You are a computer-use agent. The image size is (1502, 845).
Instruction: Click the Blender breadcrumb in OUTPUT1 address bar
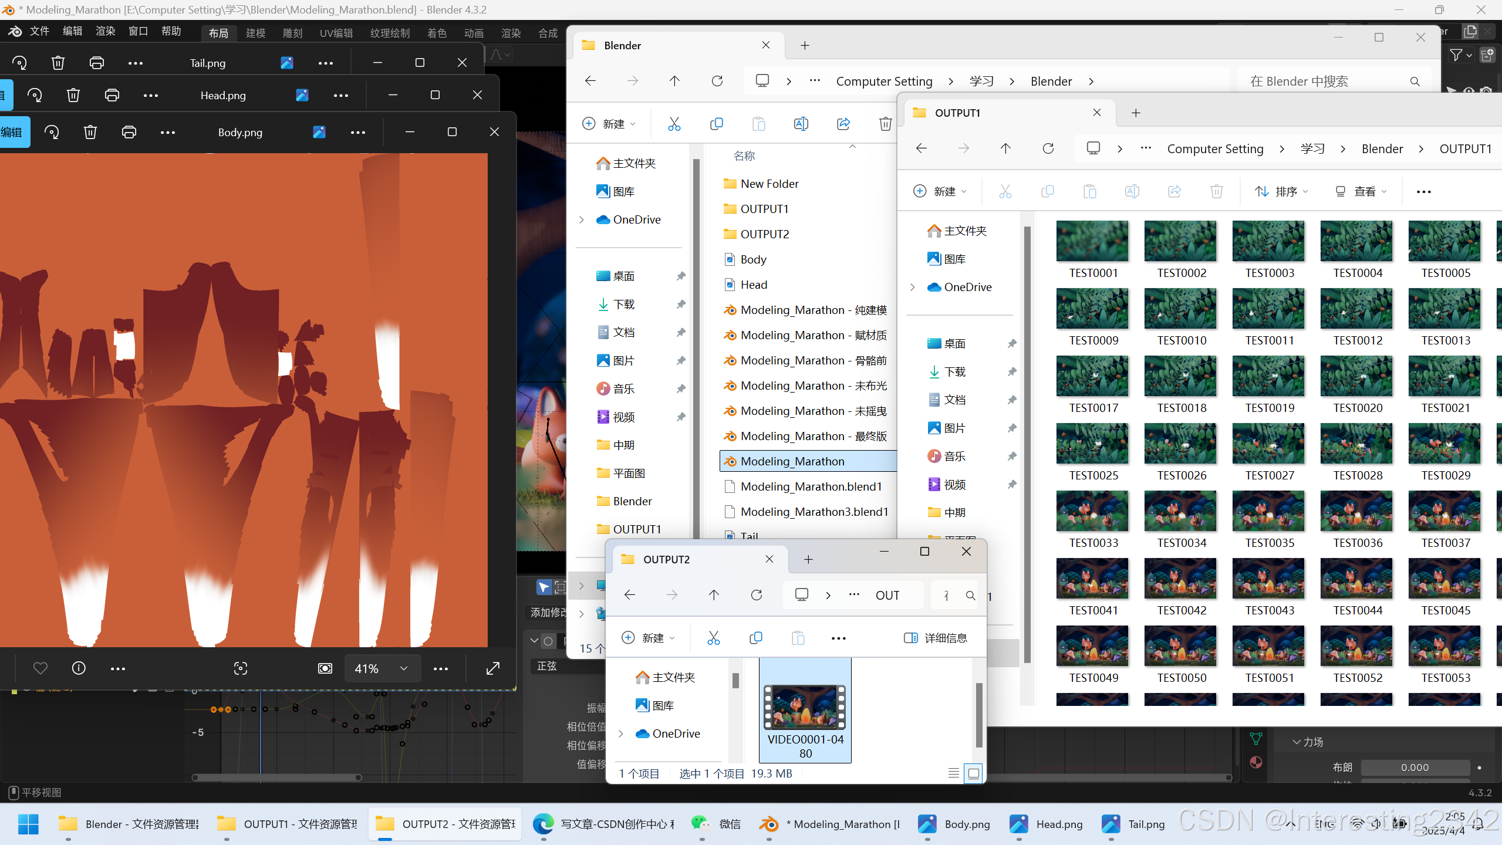(x=1382, y=148)
